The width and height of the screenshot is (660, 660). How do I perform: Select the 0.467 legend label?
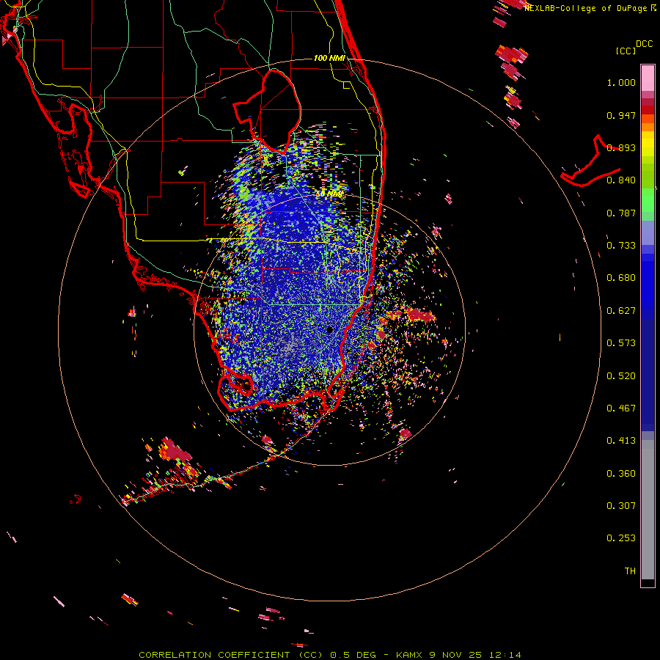click(x=621, y=408)
